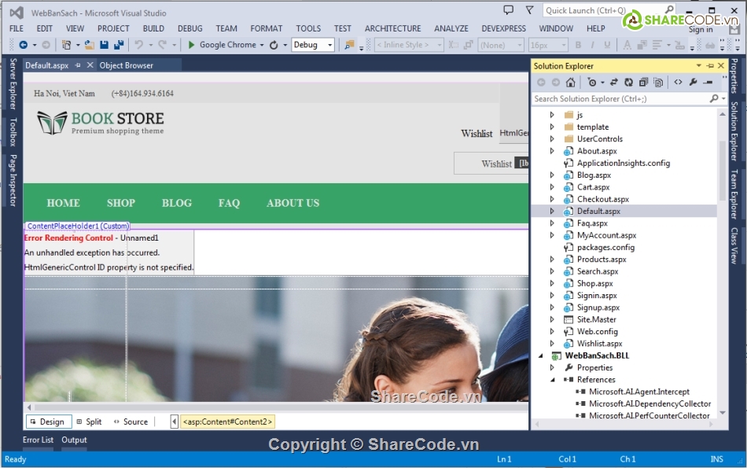Screen dimensions: 747x468
Task: Expand the Site.Master node
Action: 552,319
